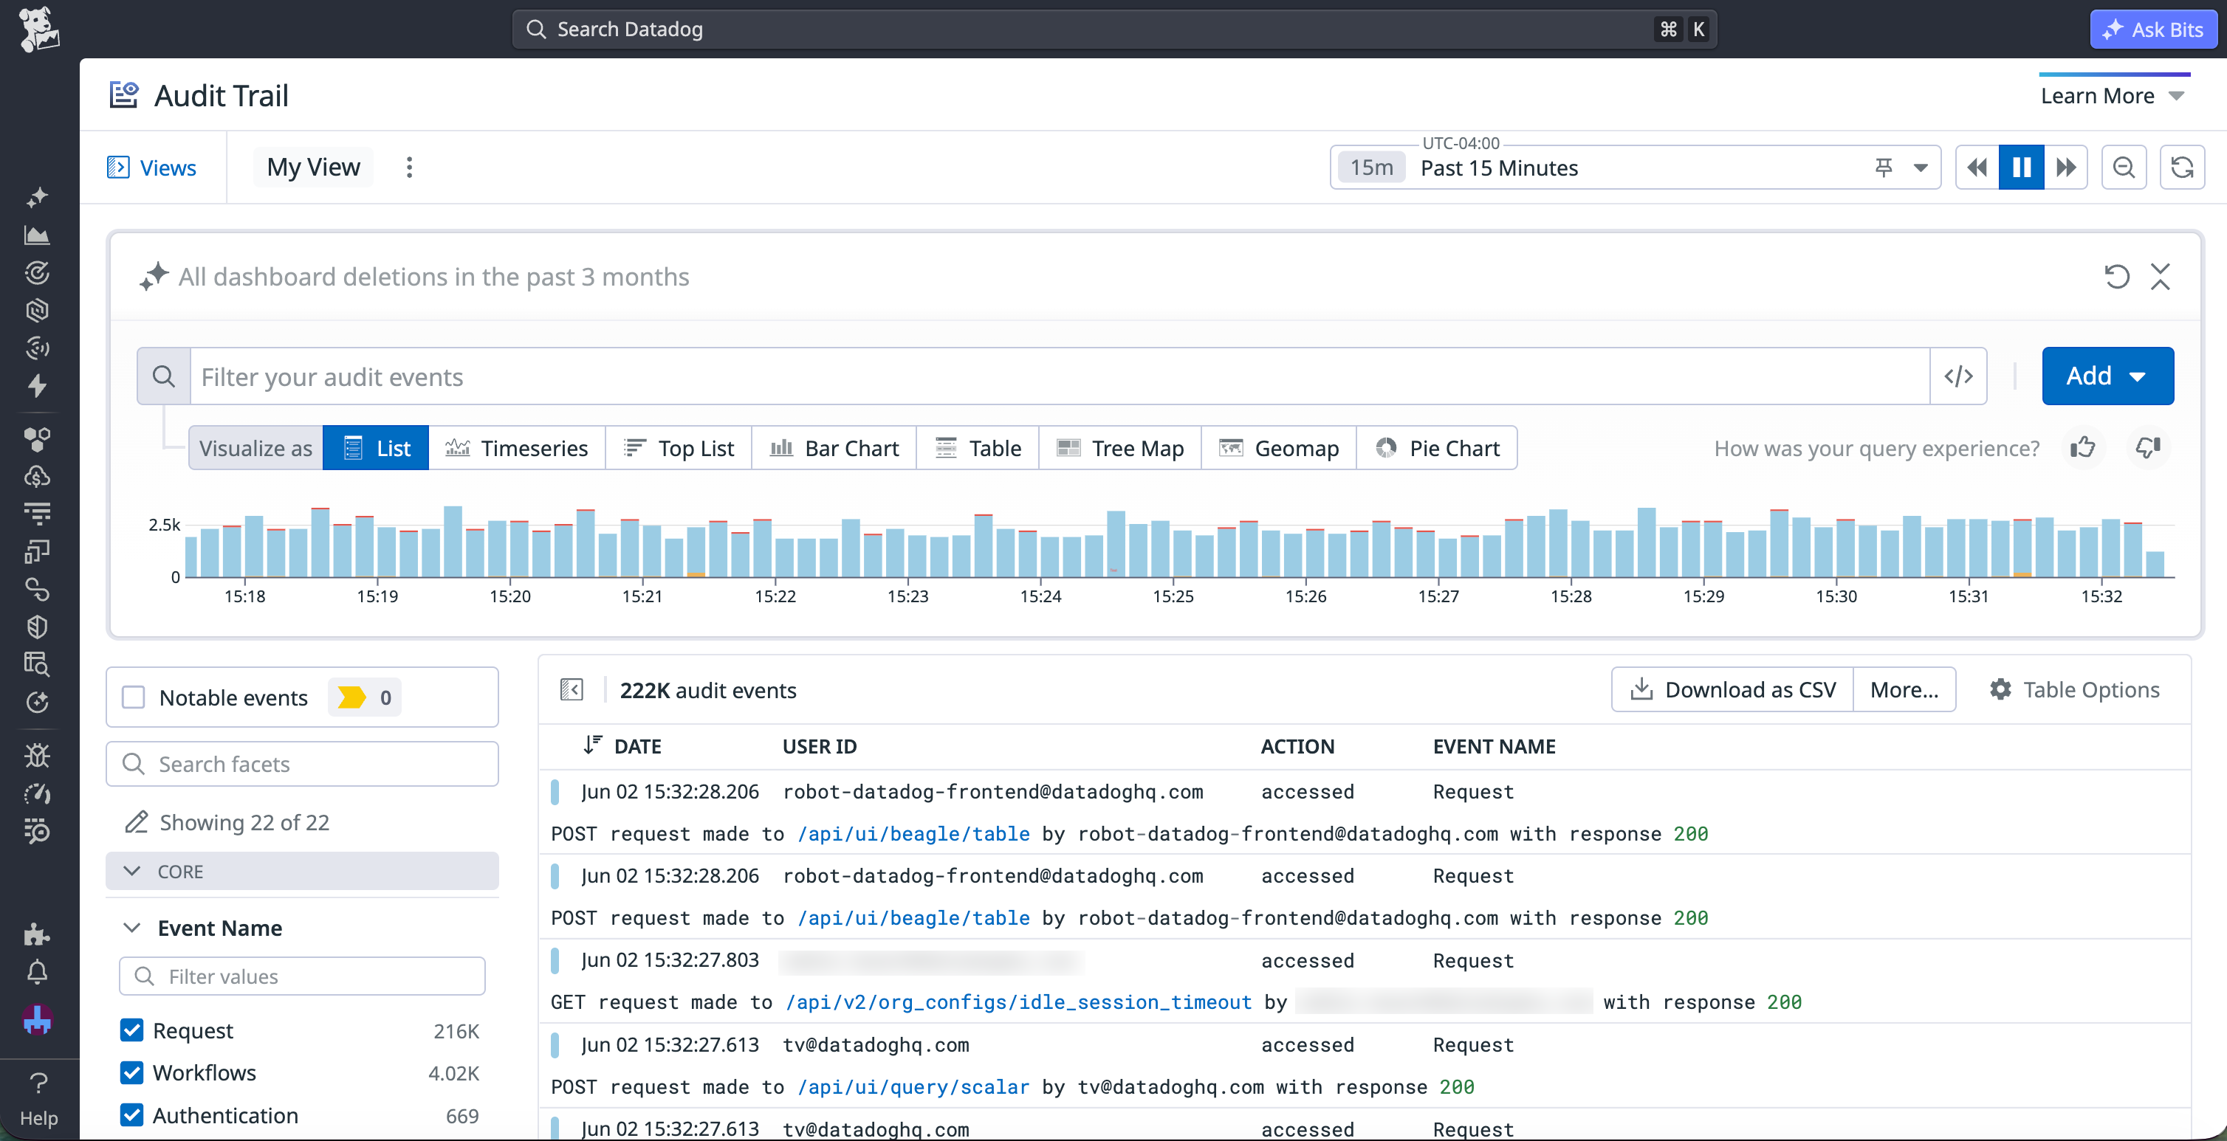Download events as CSV
The height and width of the screenshot is (1141, 2227).
[x=1732, y=690]
